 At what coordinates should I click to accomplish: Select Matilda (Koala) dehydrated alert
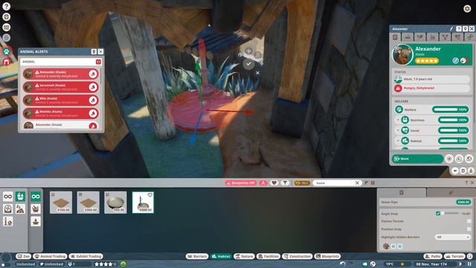[x=60, y=113]
